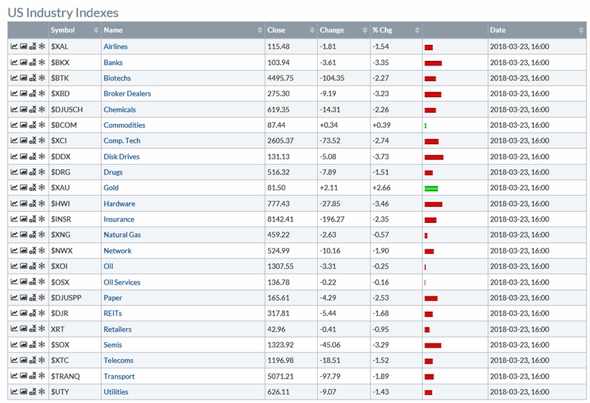Click the snowflake seasonality icon for $BCOM Commodities

coord(42,125)
